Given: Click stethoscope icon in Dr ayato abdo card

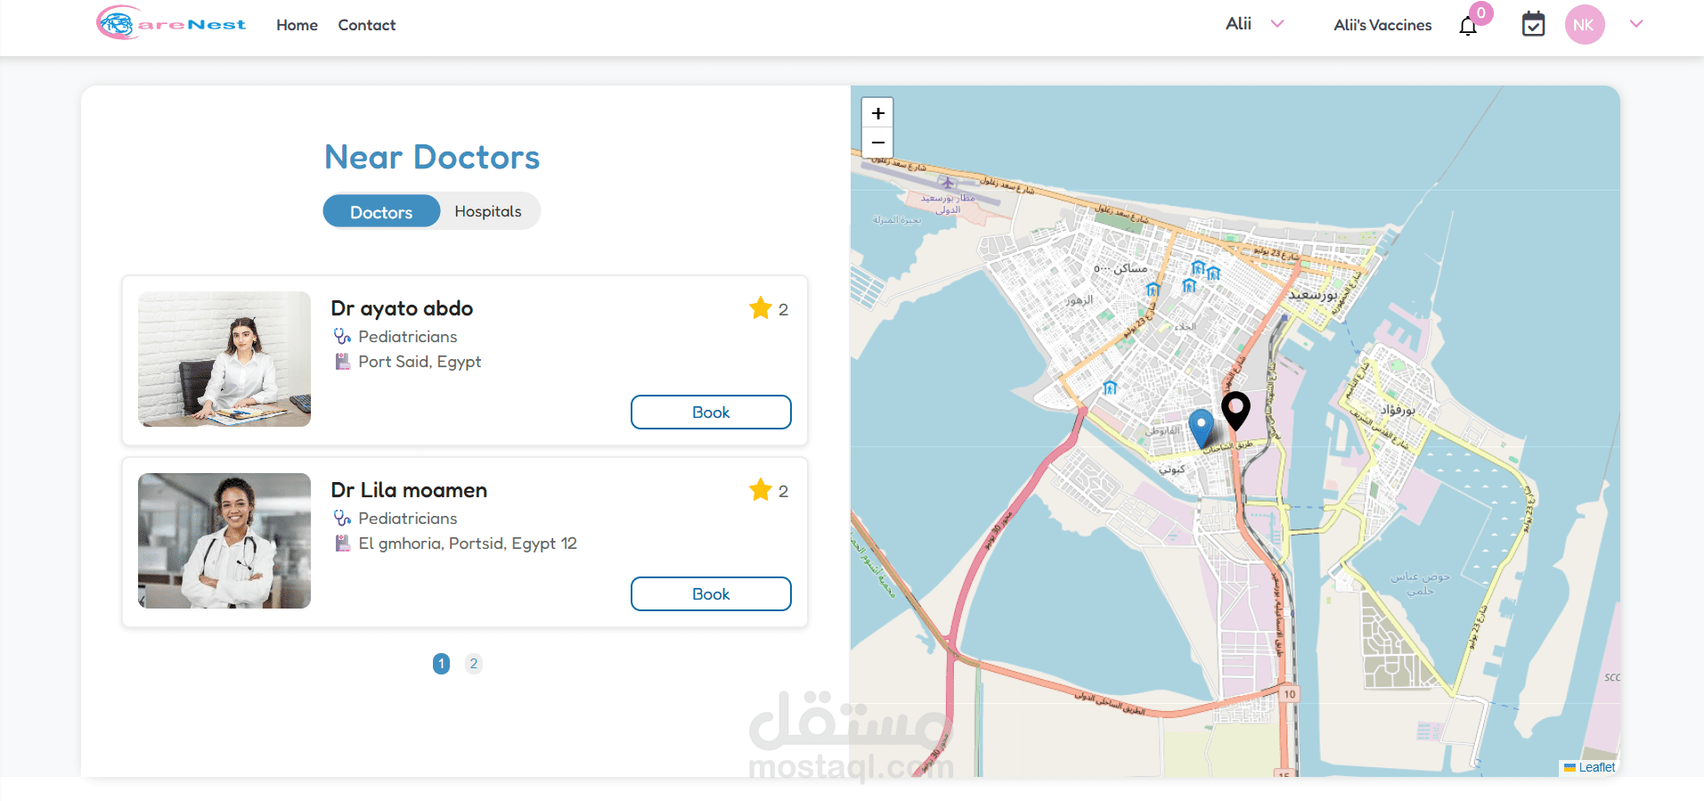Looking at the screenshot, I should point(342,336).
